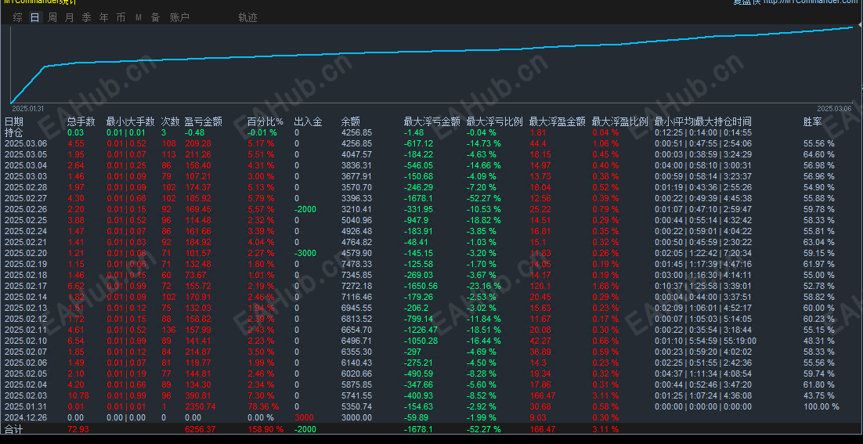
Task: Click win rate 100.00 %
Action: pyautogui.click(x=821, y=406)
